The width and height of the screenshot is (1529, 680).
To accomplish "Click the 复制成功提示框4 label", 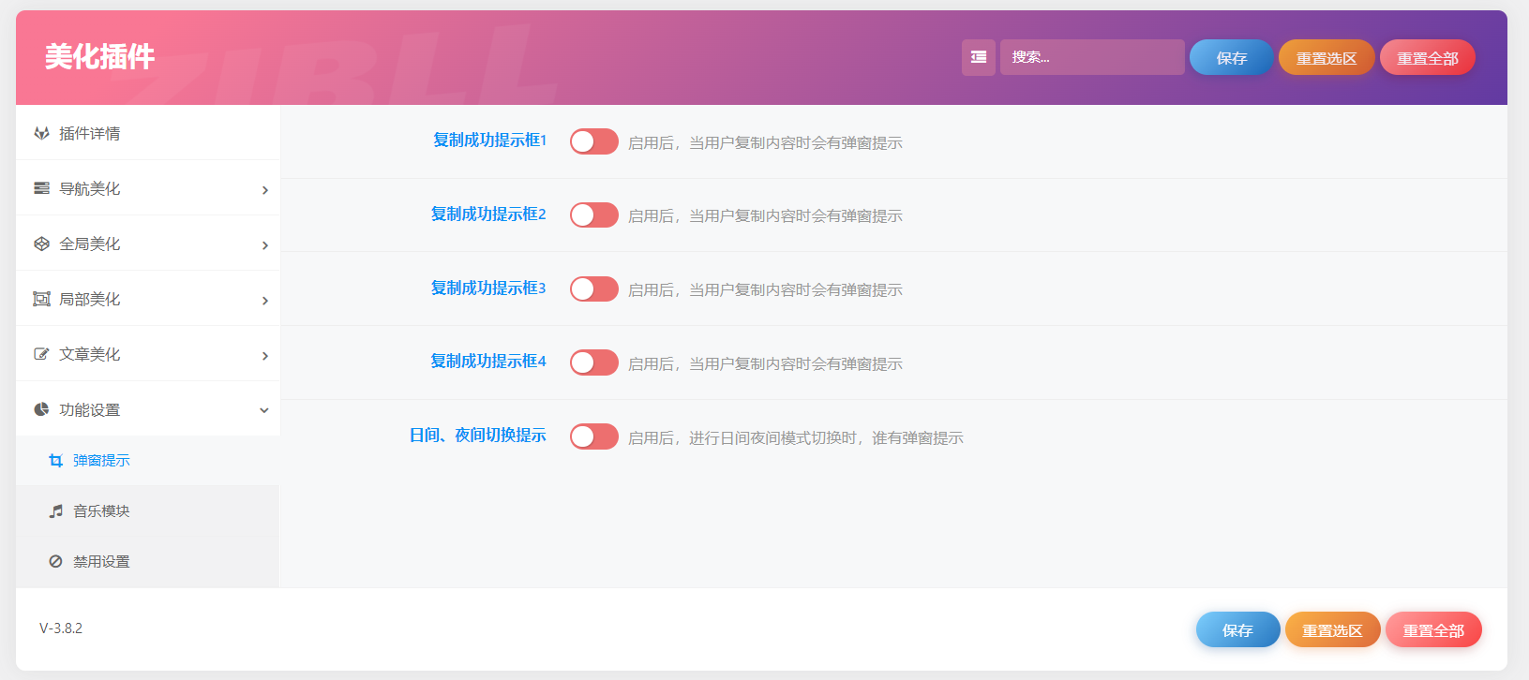I will pos(488,361).
